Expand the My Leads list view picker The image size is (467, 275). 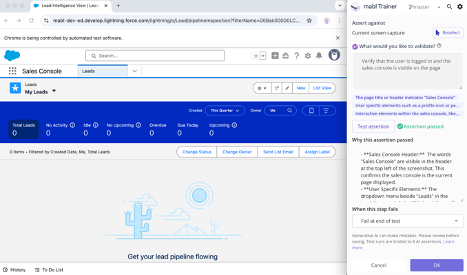(54, 91)
